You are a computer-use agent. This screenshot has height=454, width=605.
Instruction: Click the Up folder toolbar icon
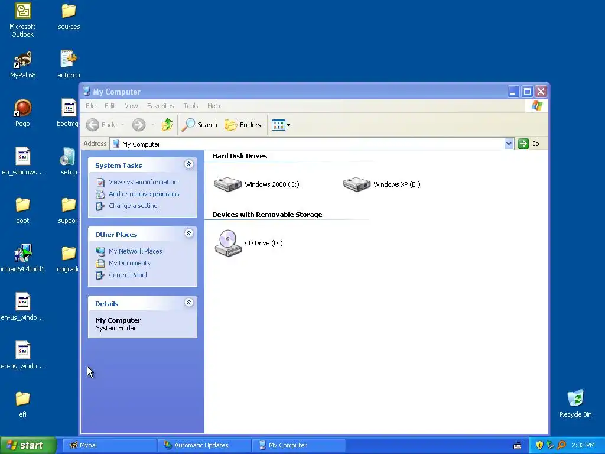tap(167, 125)
